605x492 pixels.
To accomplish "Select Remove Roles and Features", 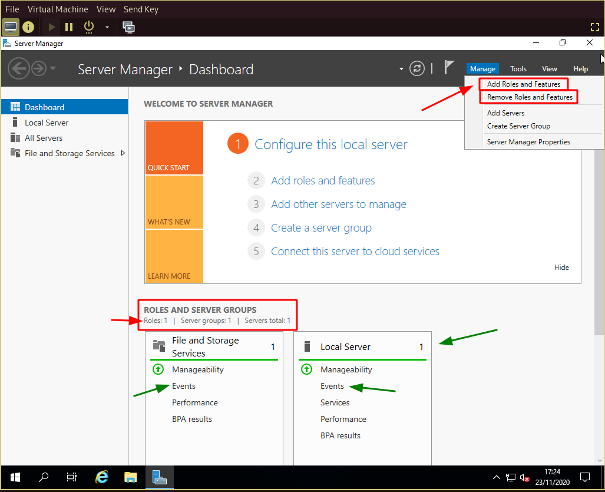I will [x=530, y=97].
